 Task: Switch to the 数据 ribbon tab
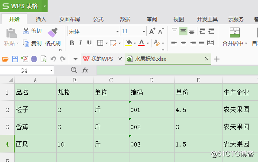(x=125, y=19)
